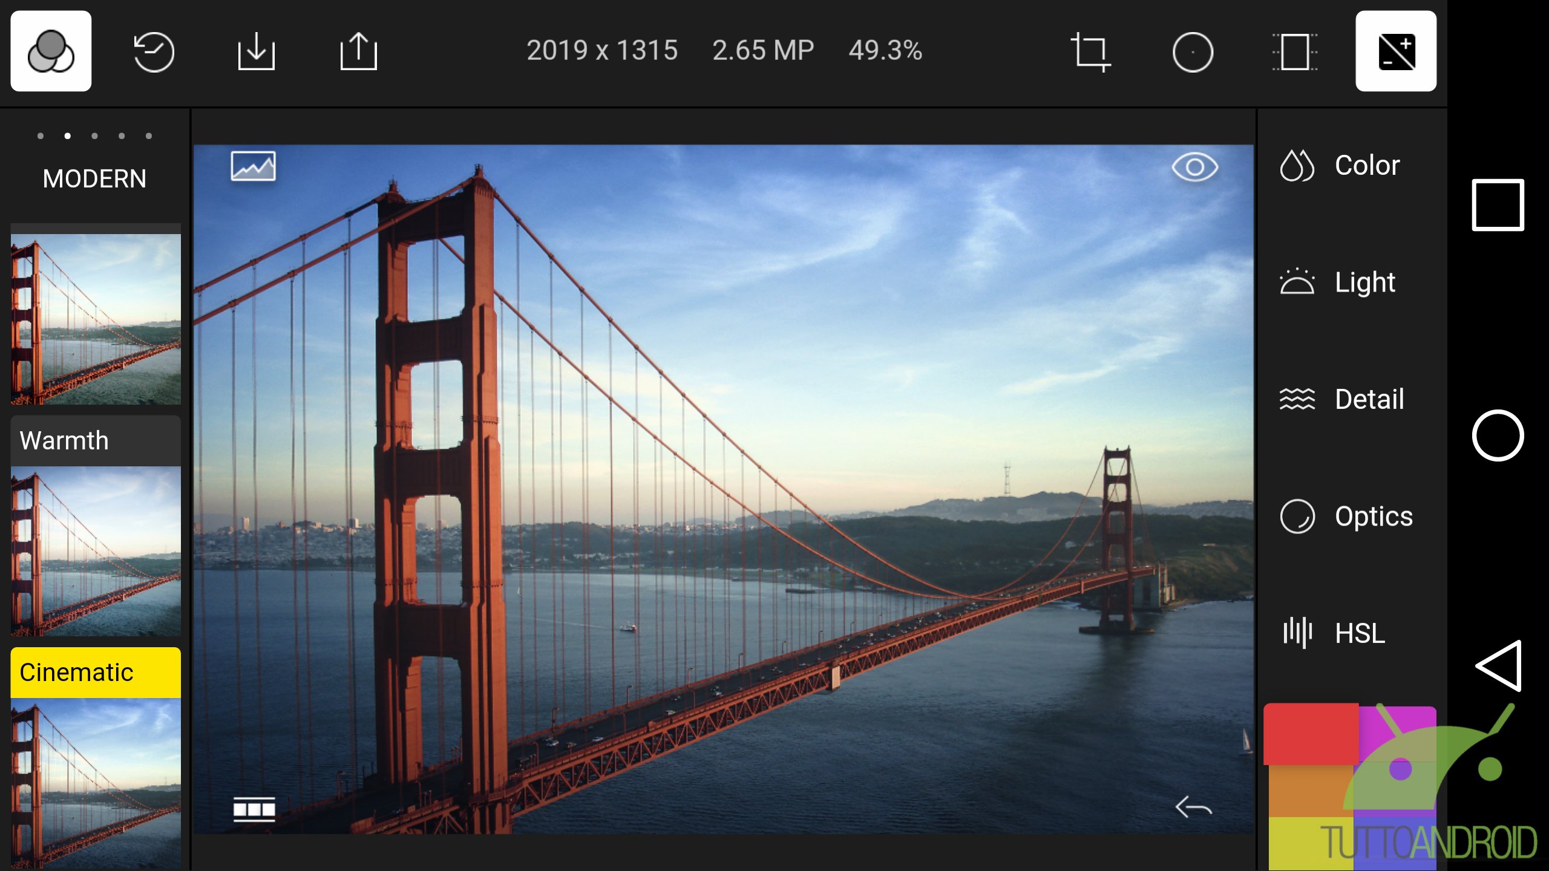Tap the save/download image icon

(x=256, y=51)
